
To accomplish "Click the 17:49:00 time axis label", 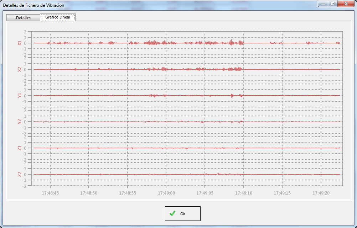I will point(166,193).
